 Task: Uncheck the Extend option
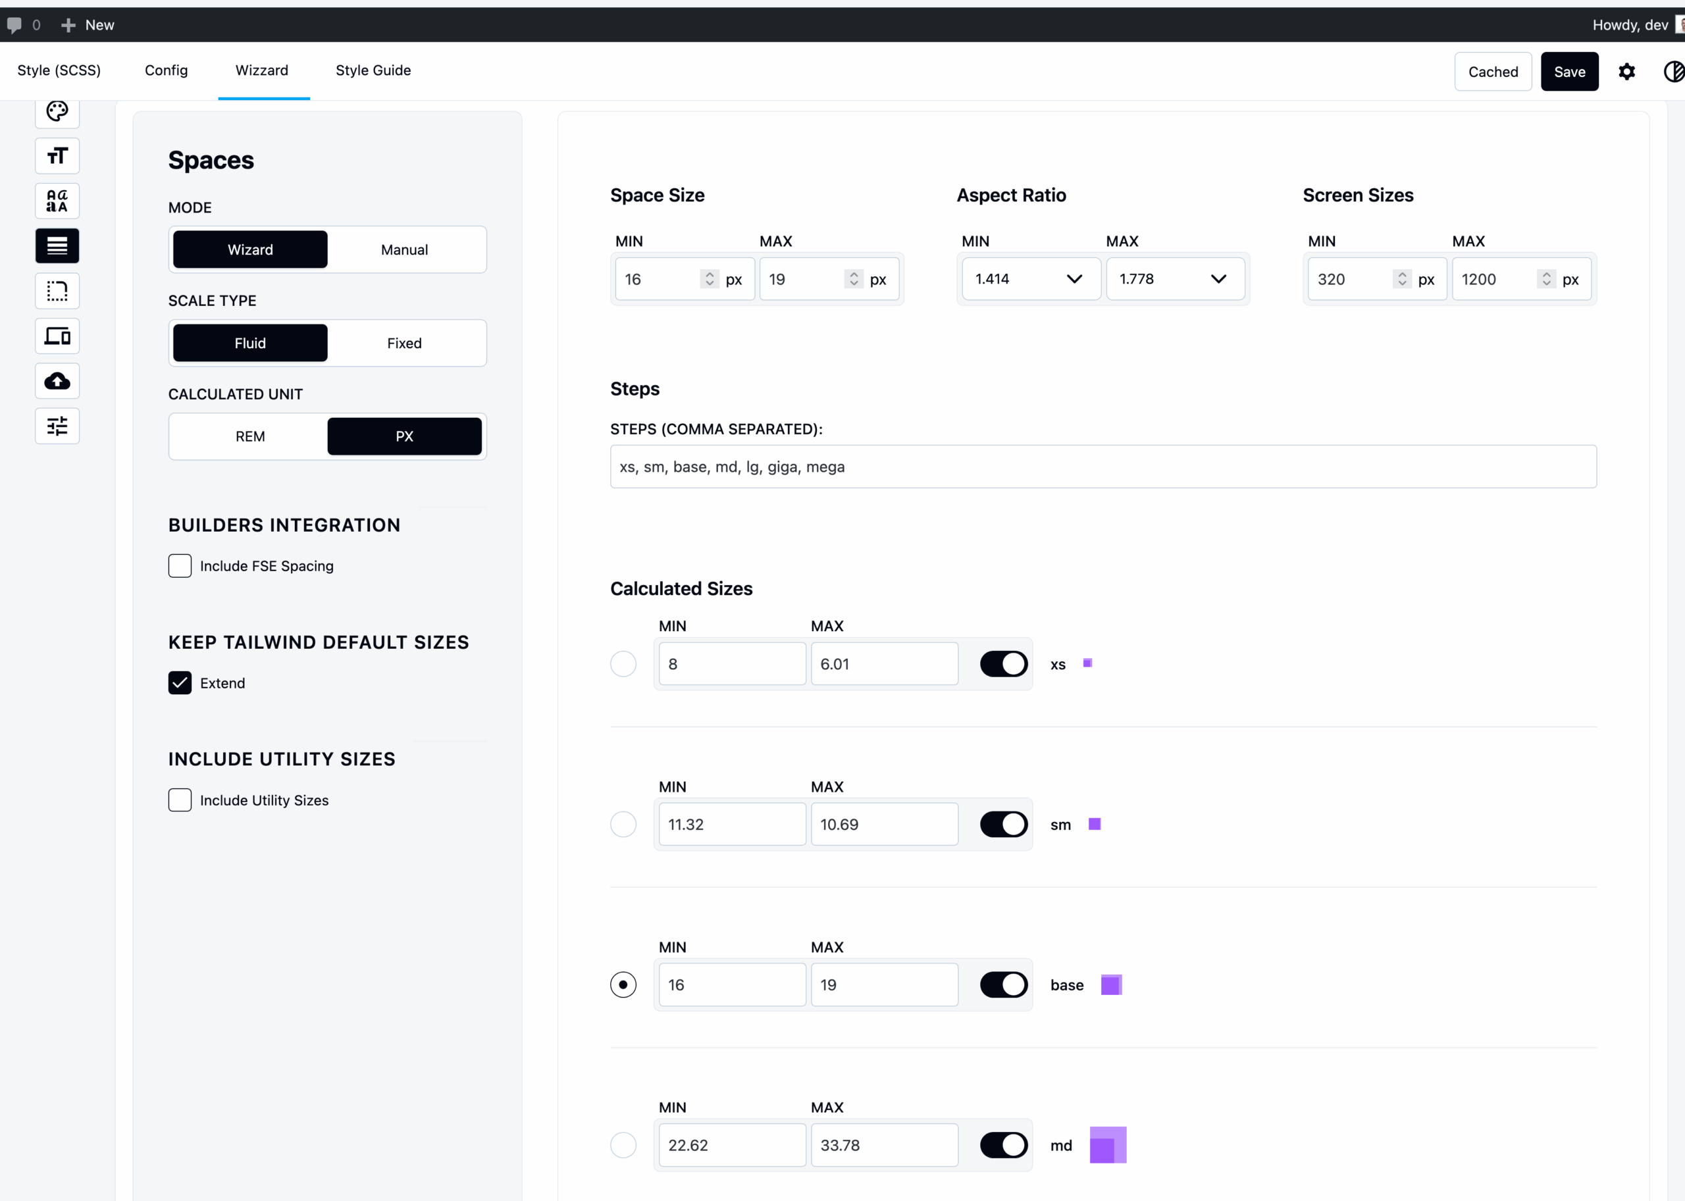coord(180,682)
